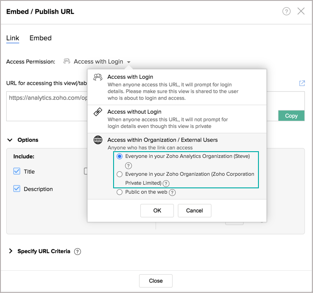Uncheck the Title checkbox

pyautogui.click(x=17, y=171)
